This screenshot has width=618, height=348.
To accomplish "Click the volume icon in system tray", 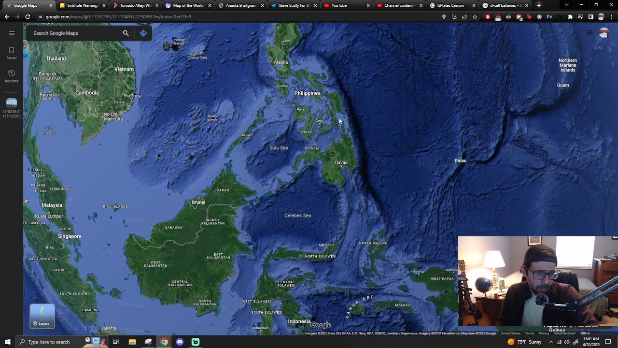I will pyautogui.click(x=567, y=342).
